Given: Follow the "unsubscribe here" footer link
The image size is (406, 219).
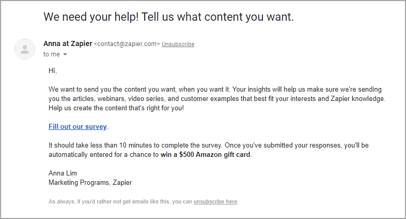Looking at the screenshot, I should pos(215,201).
